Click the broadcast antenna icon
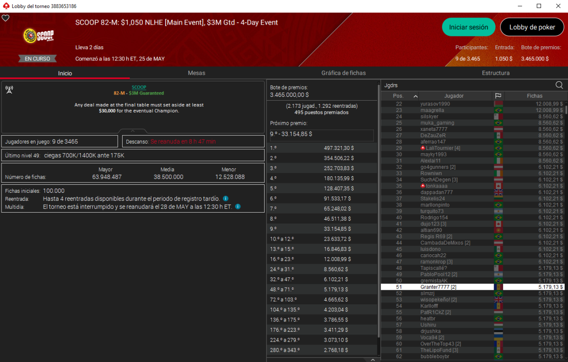568x362 pixels. pyautogui.click(x=9, y=90)
